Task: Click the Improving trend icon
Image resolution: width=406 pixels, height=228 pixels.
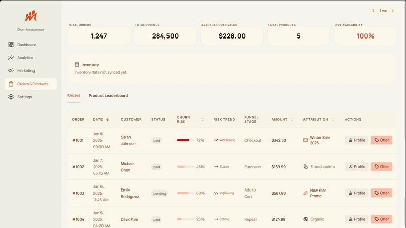Action: tap(216, 193)
